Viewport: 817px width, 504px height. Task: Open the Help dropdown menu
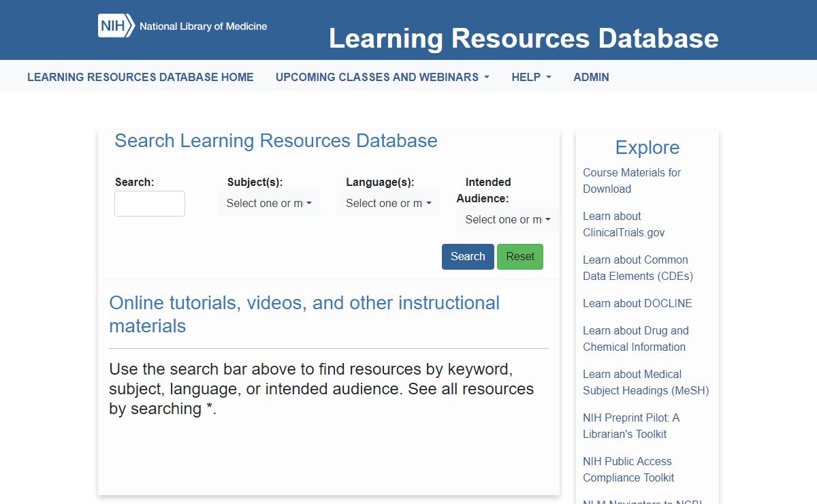pyautogui.click(x=532, y=77)
